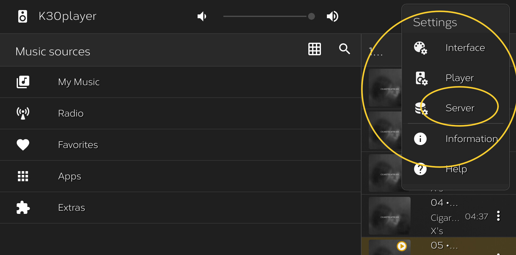Open options menu for track 04
This screenshot has height=255, width=516.
point(498,216)
